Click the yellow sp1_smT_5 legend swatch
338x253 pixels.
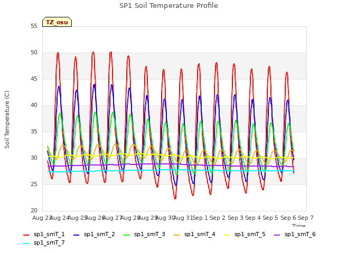coord(227,235)
